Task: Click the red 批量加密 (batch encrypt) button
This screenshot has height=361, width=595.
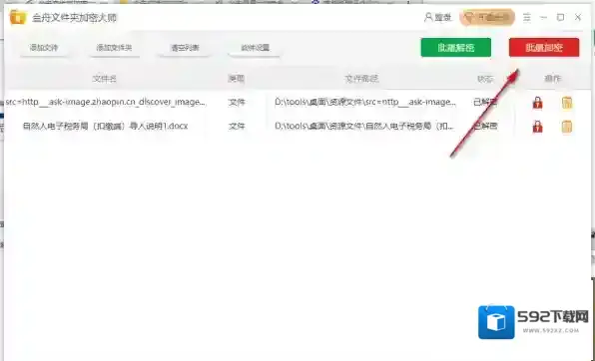Action: pyautogui.click(x=544, y=48)
